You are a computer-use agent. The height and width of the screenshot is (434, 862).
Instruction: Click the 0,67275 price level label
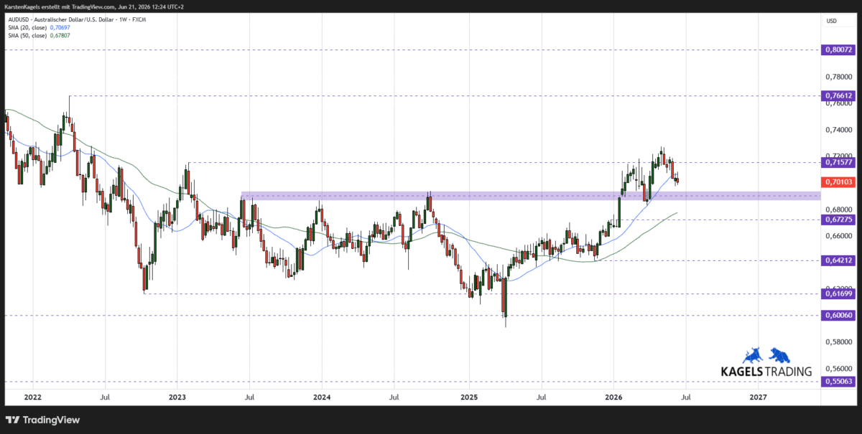(x=838, y=220)
